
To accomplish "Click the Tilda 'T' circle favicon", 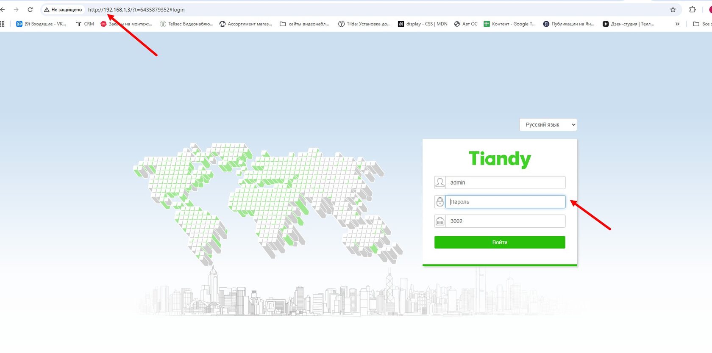I will pyautogui.click(x=341, y=24).
